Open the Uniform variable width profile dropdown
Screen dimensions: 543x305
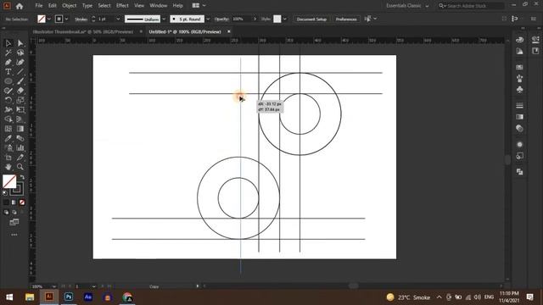click(x=164, y=19)
